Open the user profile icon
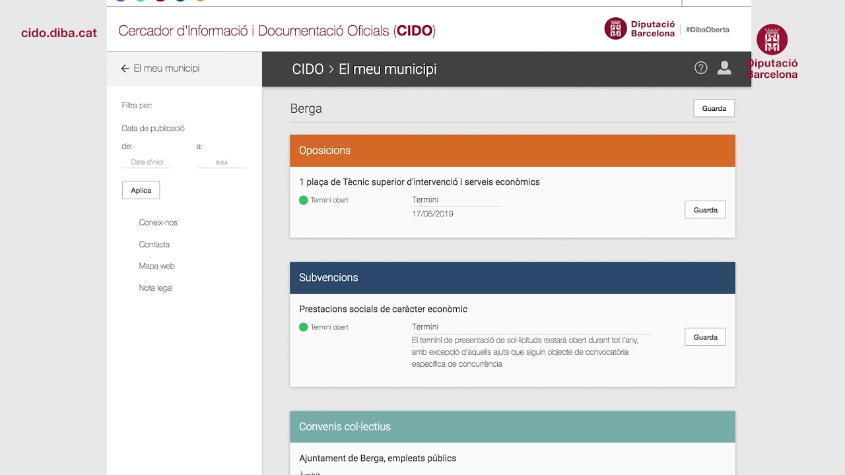This screenshot has height=475, width=845. tap(724, 68)
